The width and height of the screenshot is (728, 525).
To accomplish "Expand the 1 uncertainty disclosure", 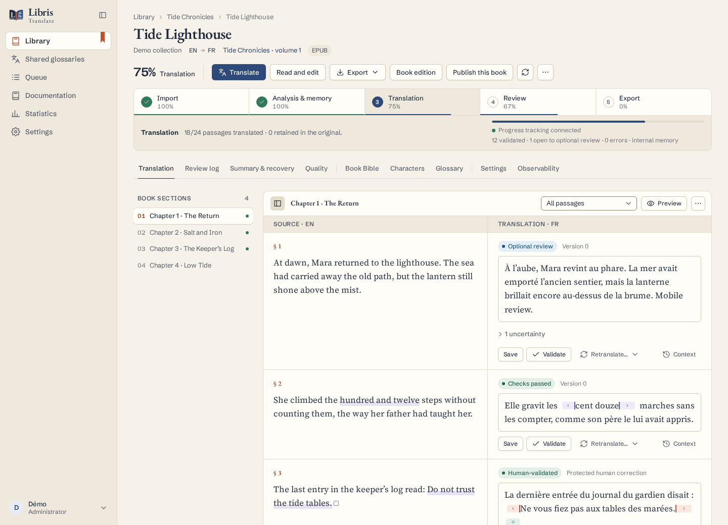I will [x=521, y=334].
